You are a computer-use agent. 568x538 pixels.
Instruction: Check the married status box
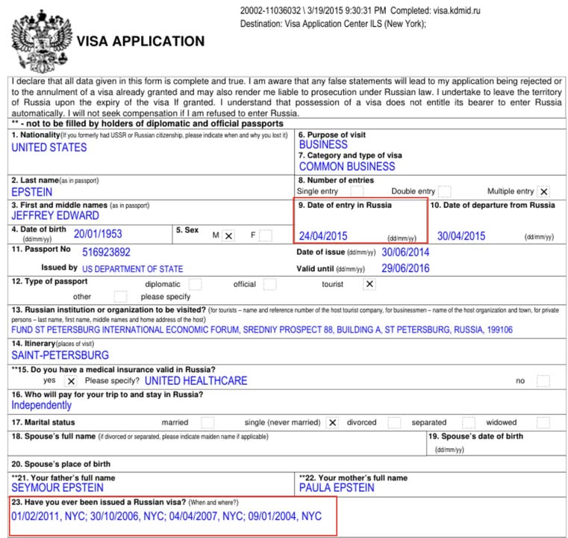click(x=207, y=422)
